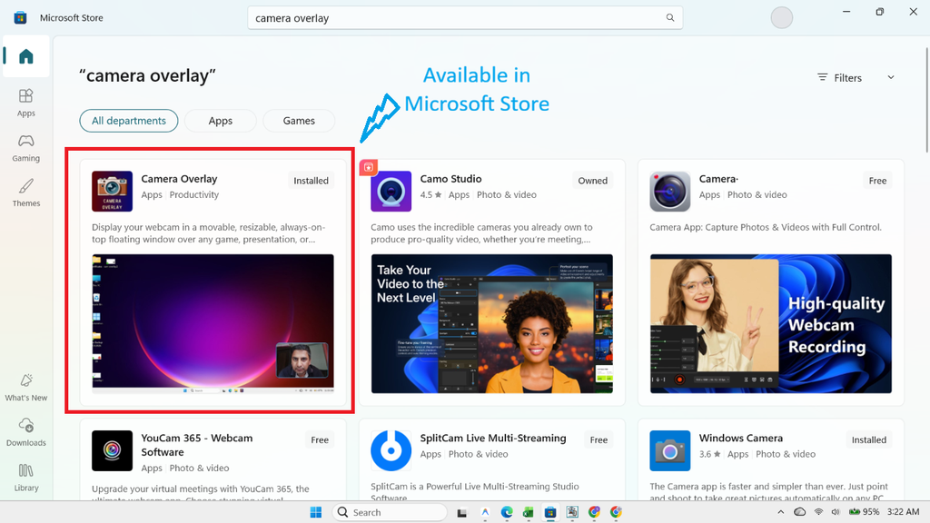Open Library in sidebar
930x523 pixels.
pos(26,478)
